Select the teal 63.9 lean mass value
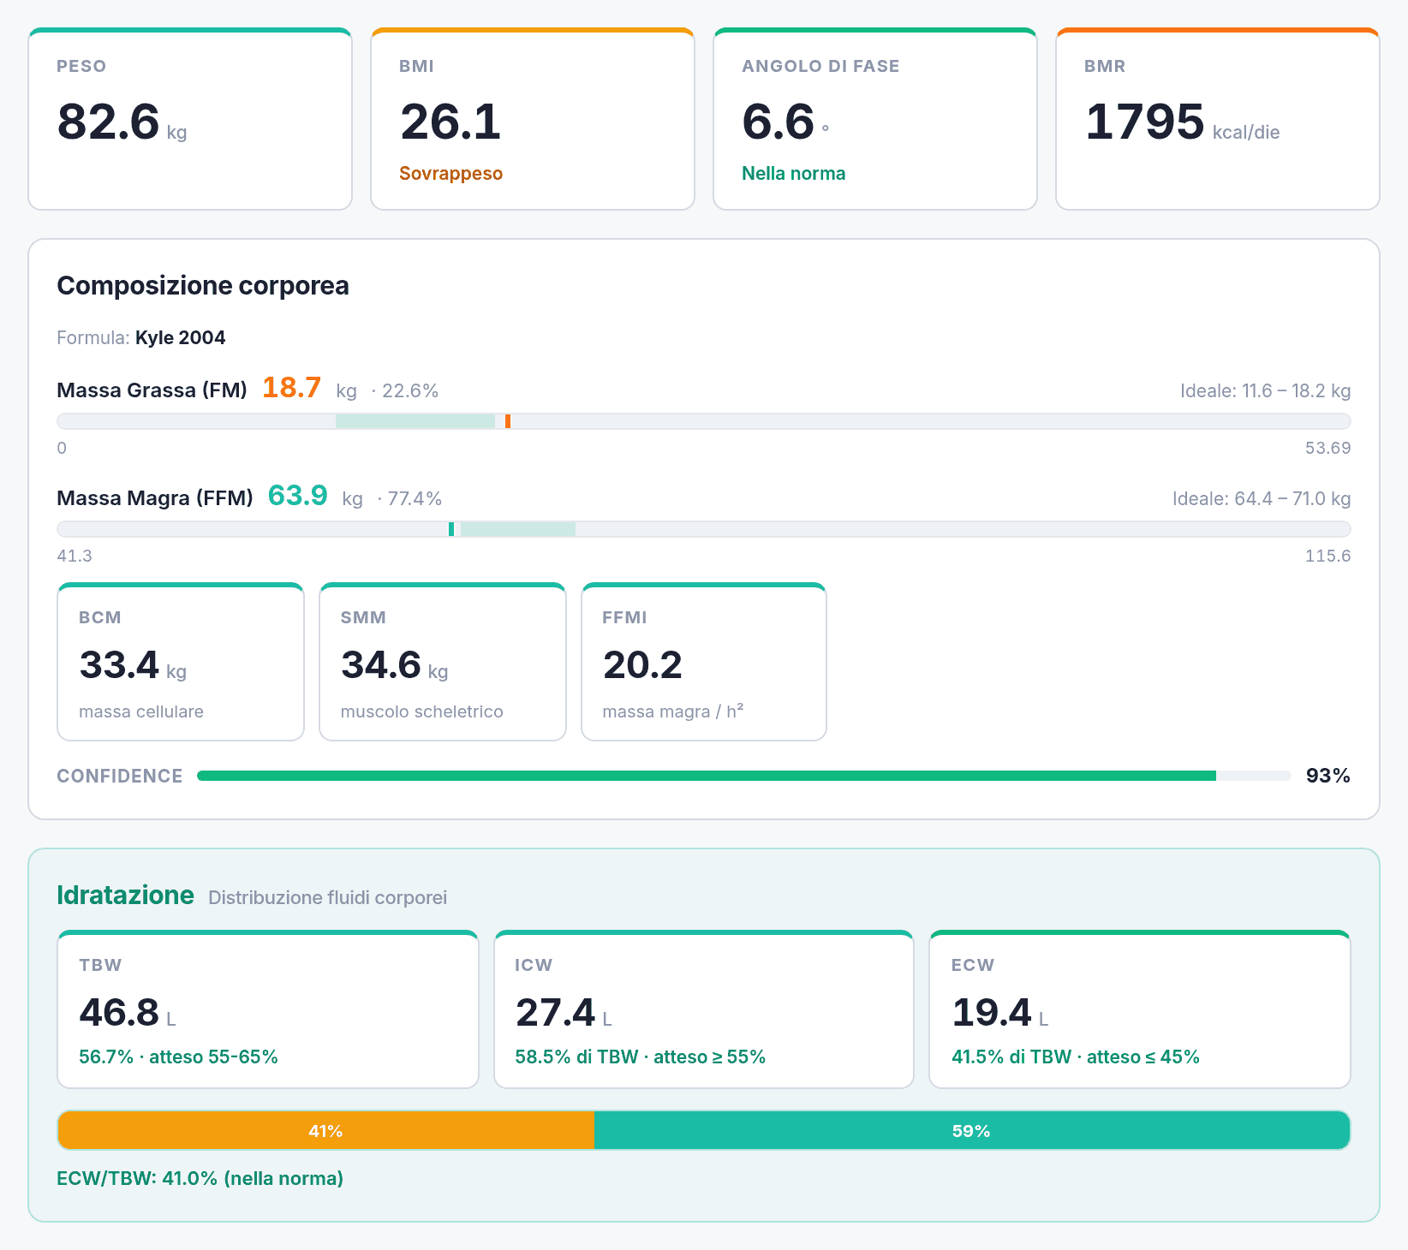1408x1250 pixels. pos(298,496)
